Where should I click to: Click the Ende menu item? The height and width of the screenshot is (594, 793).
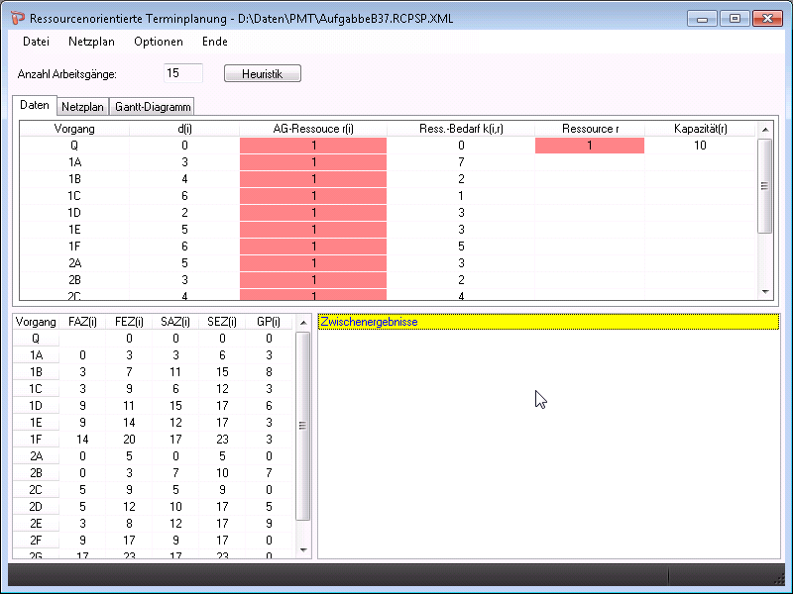[x=215, y=42]
